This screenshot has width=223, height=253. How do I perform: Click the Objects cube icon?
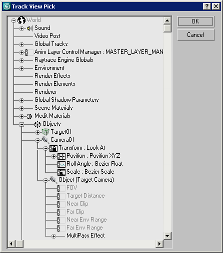pos(37,124)
